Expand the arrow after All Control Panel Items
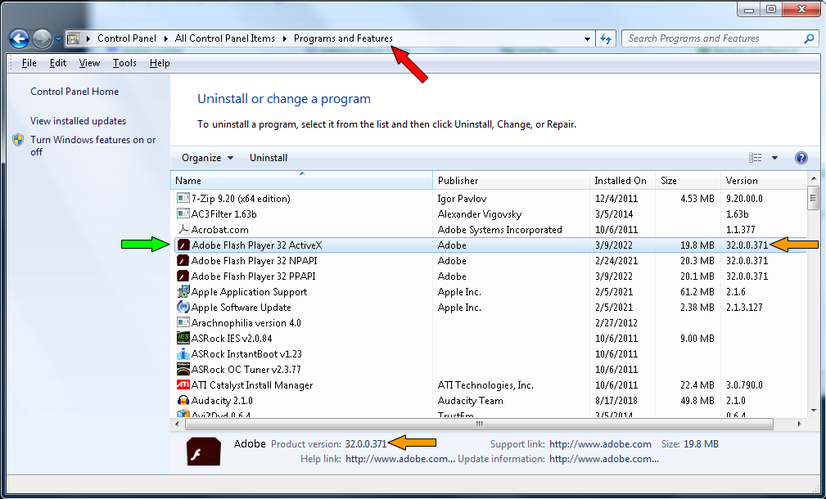This screenshot has width=826, height=499. [284, 38]
